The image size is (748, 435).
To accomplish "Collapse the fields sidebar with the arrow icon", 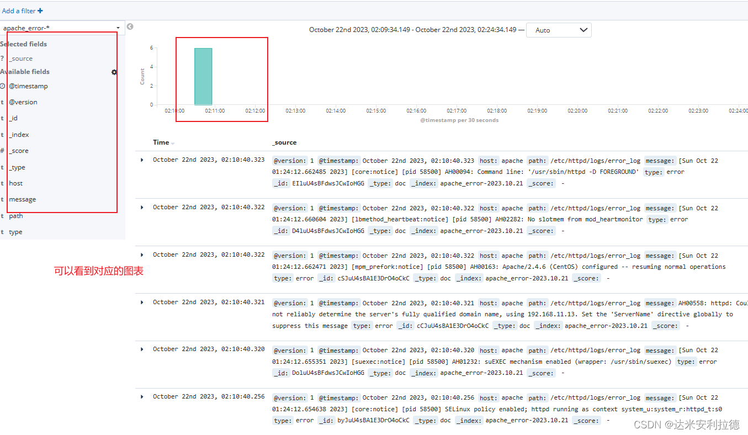I will point(130,26).
